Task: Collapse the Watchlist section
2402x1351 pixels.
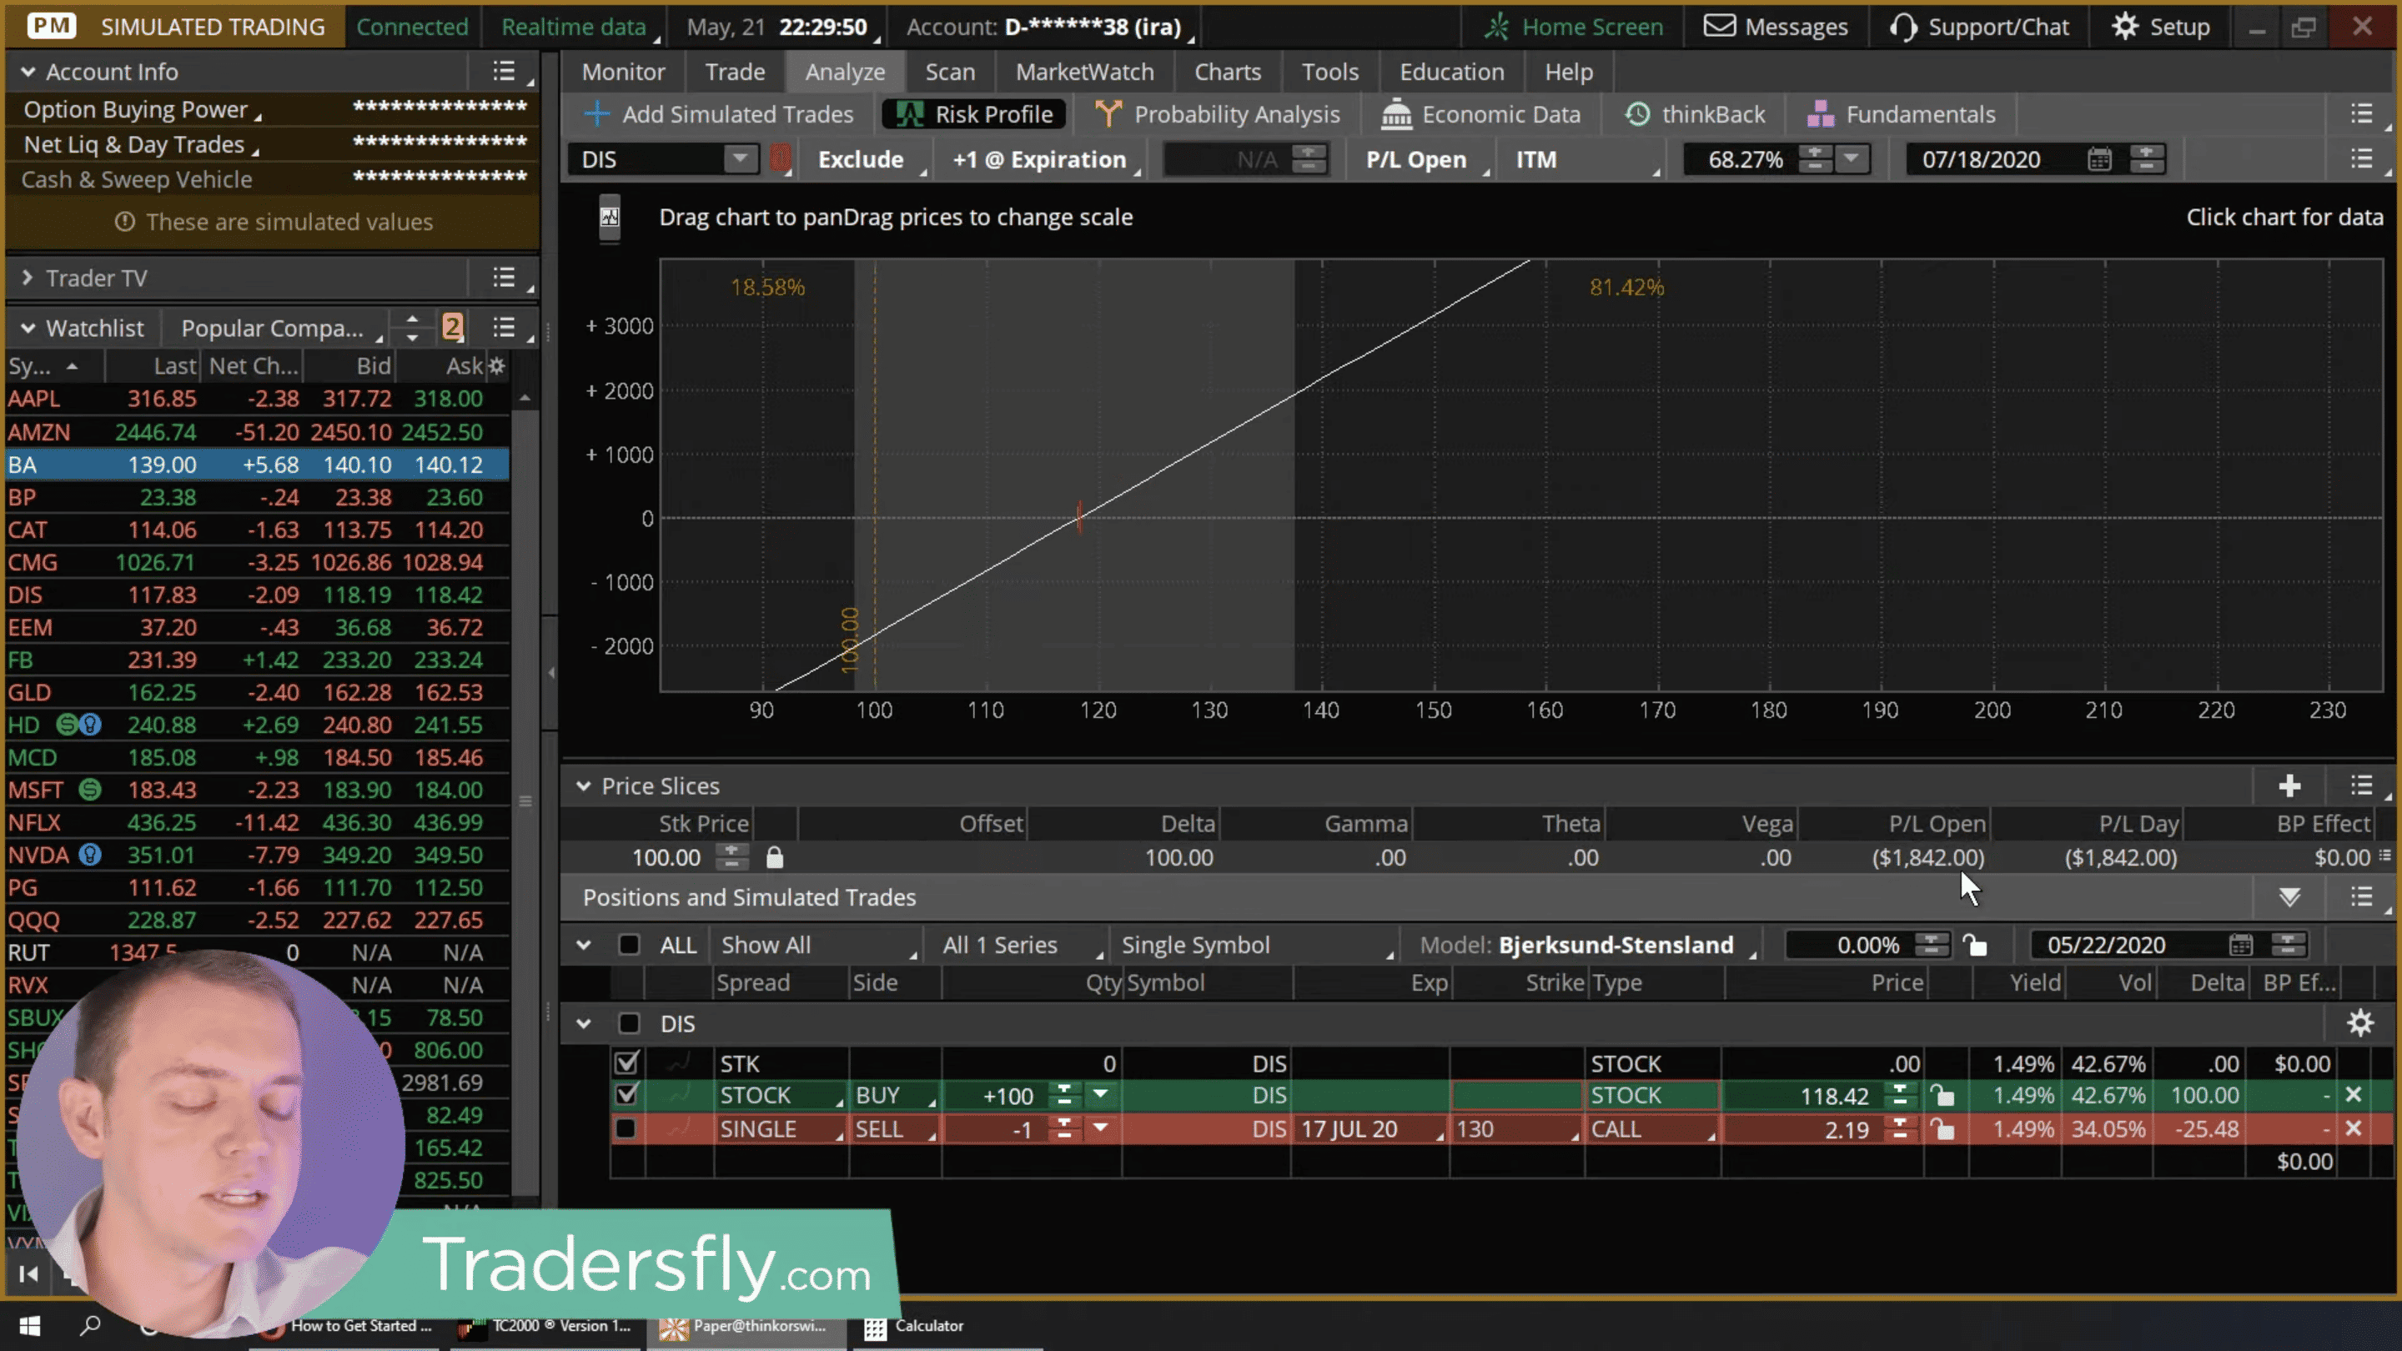Action: tap(28, 329)
